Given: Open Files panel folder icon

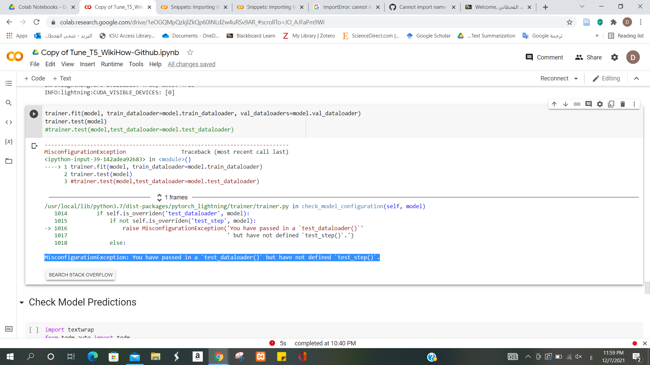Looking at the screenshot, I should pos(9,161).
